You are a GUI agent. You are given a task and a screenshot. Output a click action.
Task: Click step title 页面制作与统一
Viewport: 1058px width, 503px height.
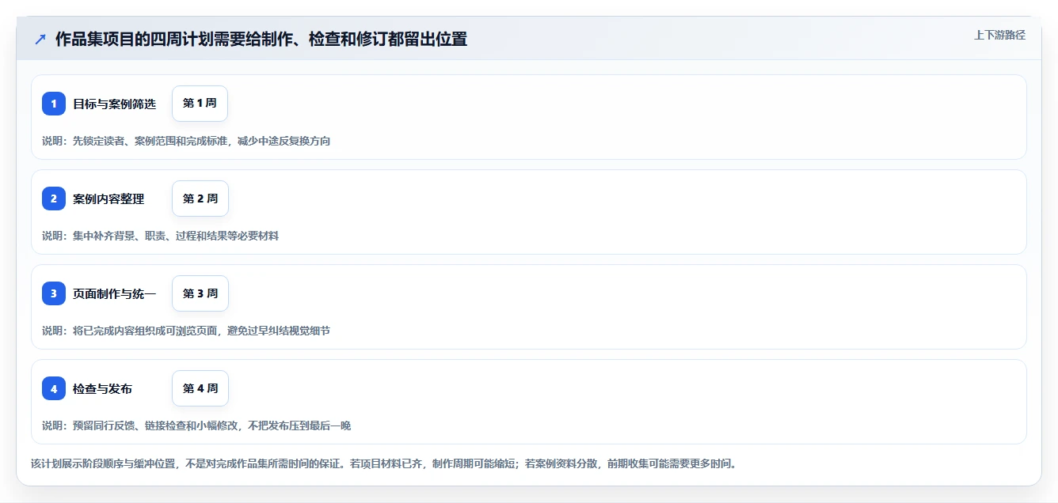pos(115,293)
